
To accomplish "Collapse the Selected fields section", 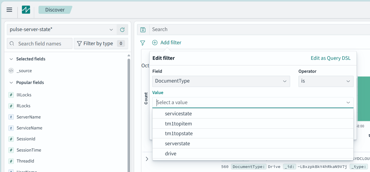I will click(x=11, y=59).
